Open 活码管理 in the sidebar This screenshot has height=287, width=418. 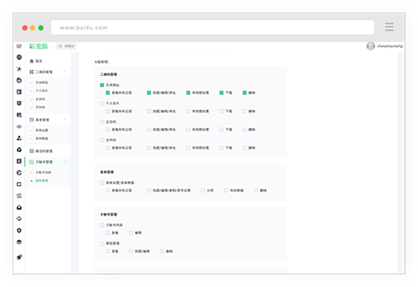click(x=44, y=151)
